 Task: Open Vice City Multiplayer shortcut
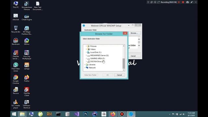[x=27, y=55]
